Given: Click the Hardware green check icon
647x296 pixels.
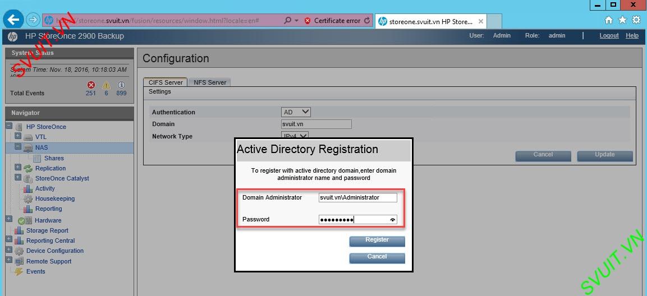Looking at the screenshot, I should point(22,220).
